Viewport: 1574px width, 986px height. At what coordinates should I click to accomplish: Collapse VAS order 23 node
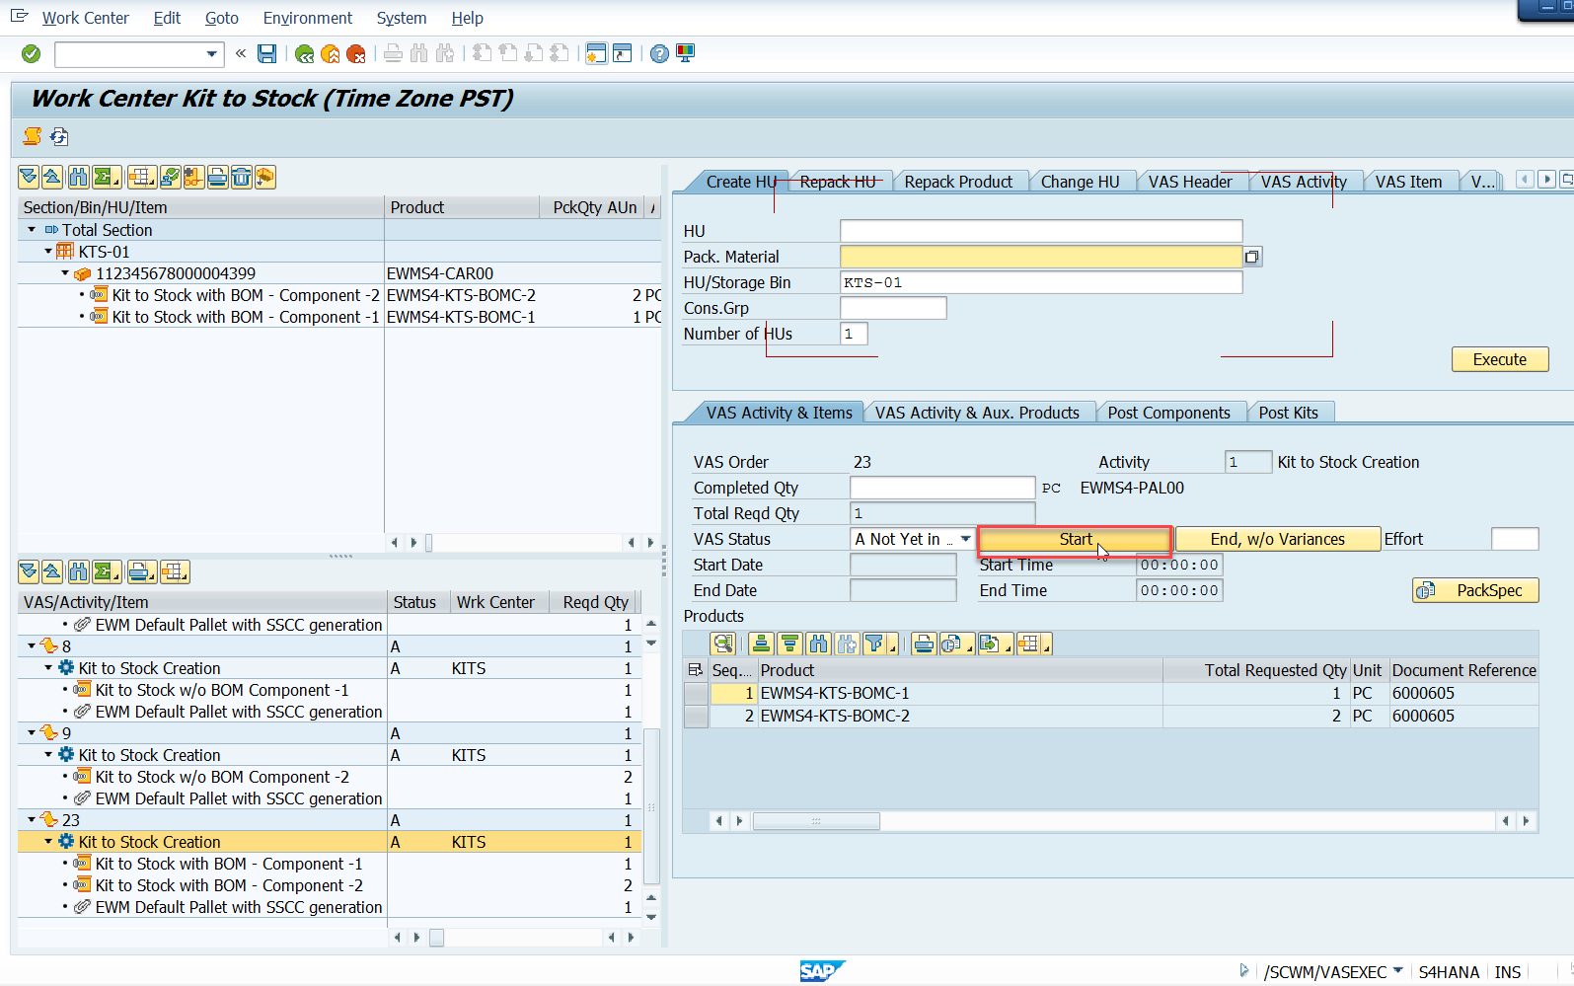click(32, 820)
